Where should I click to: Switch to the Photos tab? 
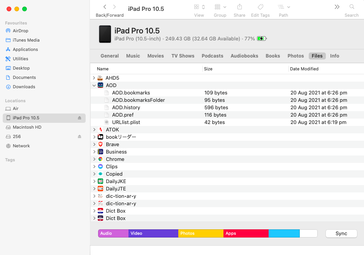[295, 56]
